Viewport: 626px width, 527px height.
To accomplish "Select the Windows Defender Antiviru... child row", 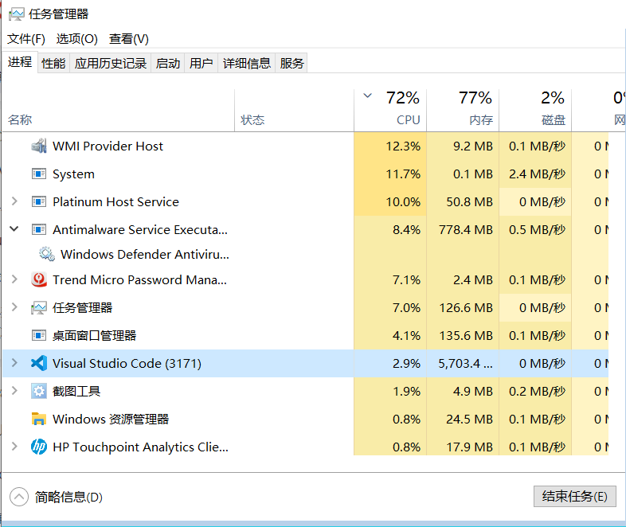I will (145, 254).
